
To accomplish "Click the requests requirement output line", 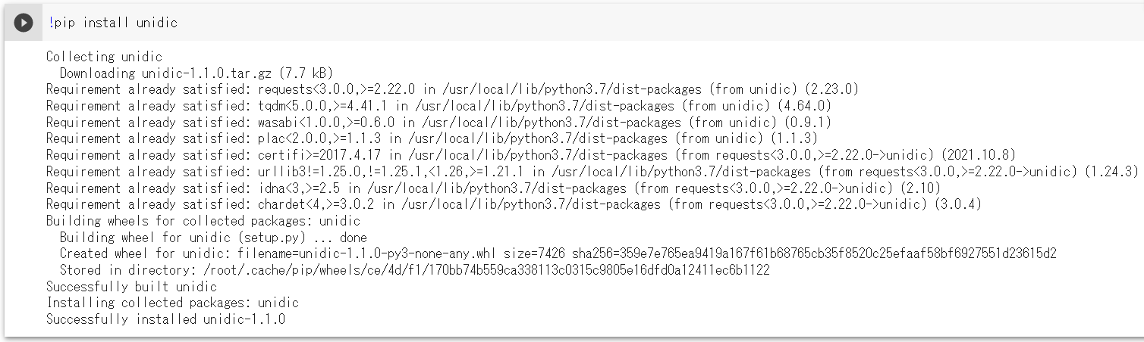I will pyautogui.click(x=452, y=89).
